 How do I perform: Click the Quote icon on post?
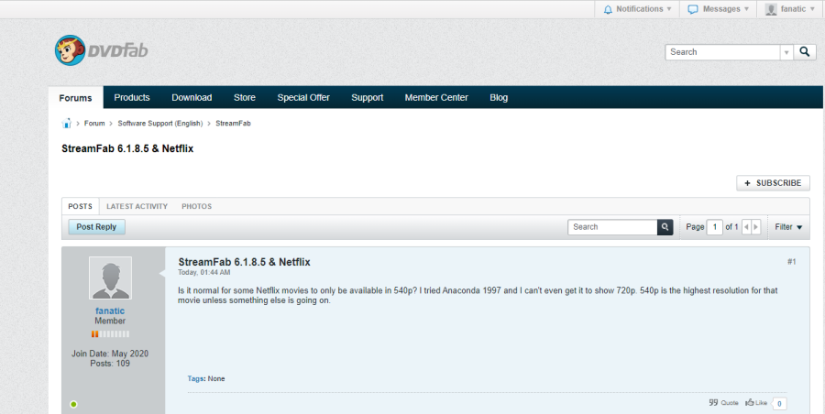click(x=713, y=402)
